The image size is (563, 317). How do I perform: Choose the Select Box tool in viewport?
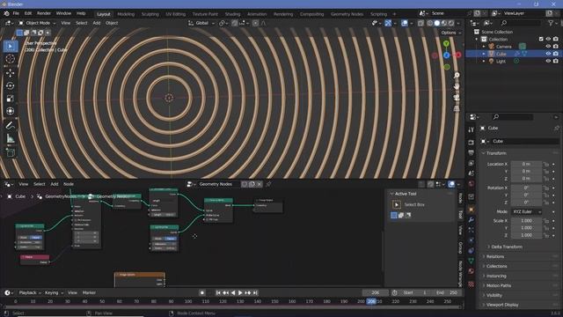pyautogui.click(x=11, y=46)
